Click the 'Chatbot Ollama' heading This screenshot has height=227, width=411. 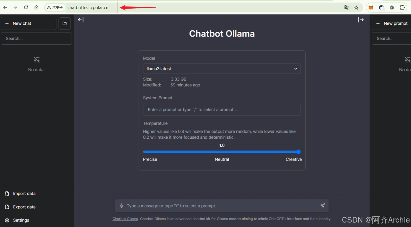coord(222,34)
